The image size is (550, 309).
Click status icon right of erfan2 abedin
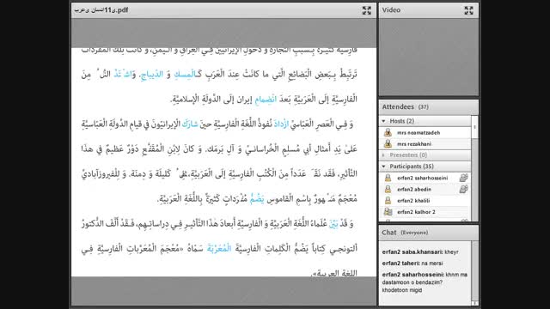(x=463, y=189)
